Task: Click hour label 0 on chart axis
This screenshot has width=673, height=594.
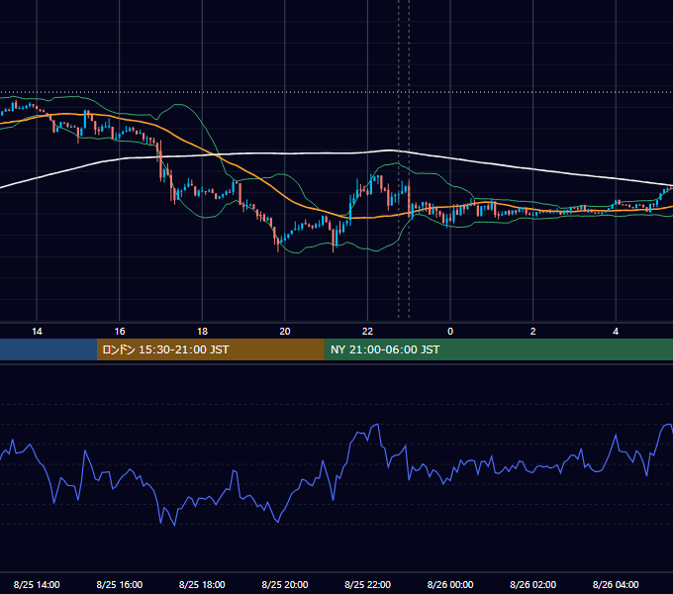Action: click(x=450, y=332)
